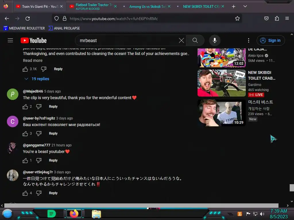Close the Flatbed Trailer Tractor tab
This screenshot has width=294, height=220.
[115, 6]
